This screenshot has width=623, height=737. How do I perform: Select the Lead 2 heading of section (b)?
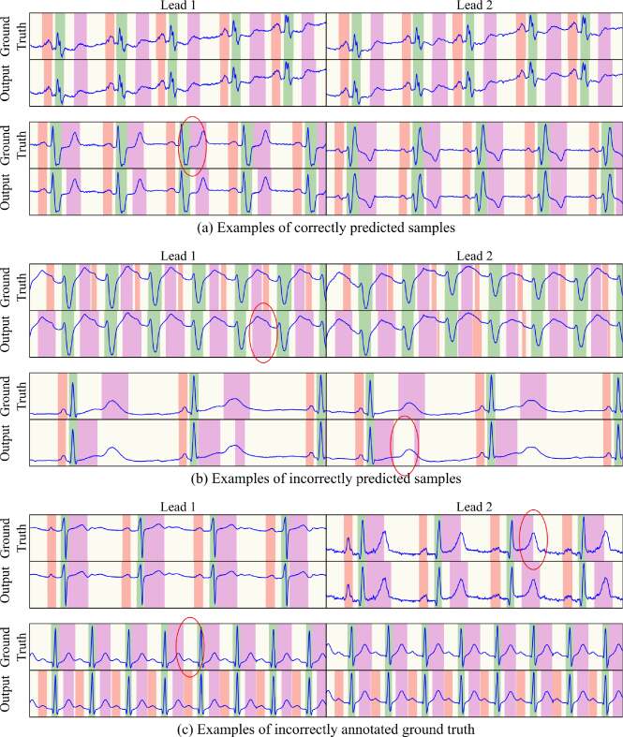pos(474,257)
